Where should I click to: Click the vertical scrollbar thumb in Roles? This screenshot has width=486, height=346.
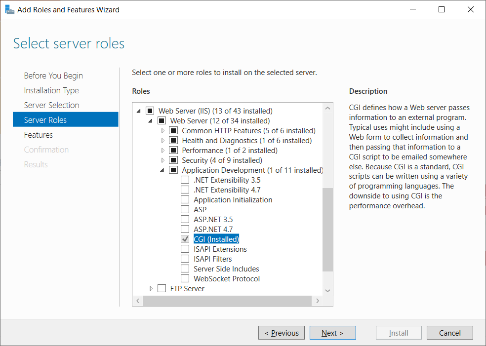point(328,230)
